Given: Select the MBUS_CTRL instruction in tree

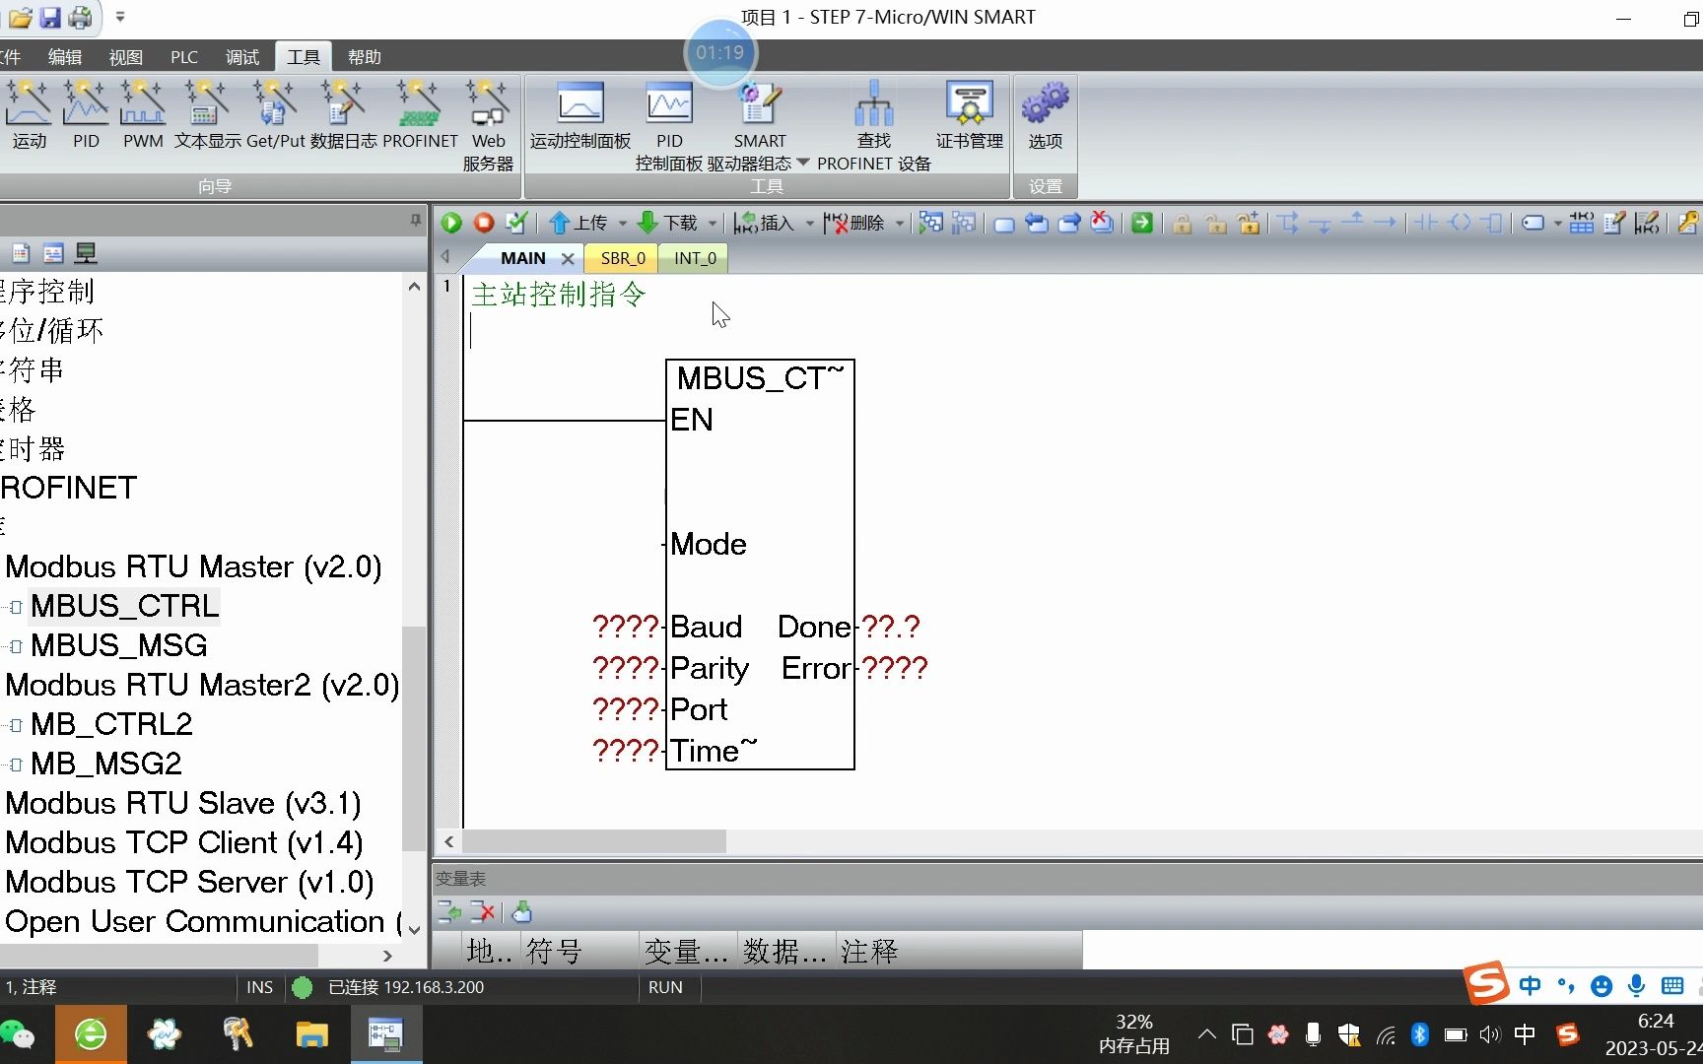Looking at the screenshot, I should [x=124, y=606].
